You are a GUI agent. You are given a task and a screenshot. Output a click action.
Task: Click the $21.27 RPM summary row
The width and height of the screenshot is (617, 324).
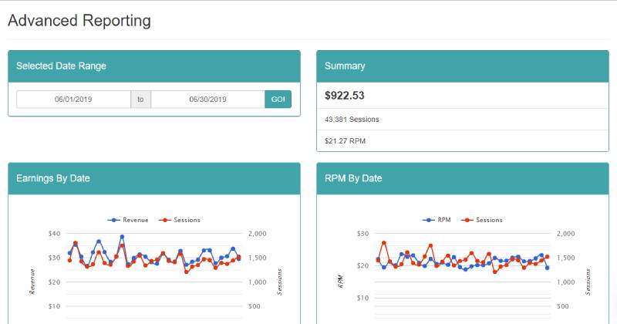pos(463,141)
